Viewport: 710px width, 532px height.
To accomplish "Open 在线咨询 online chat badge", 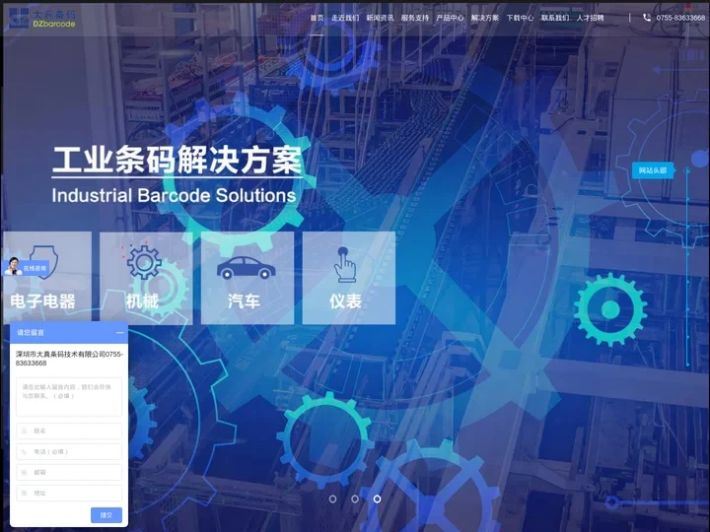I will point(26,267).
